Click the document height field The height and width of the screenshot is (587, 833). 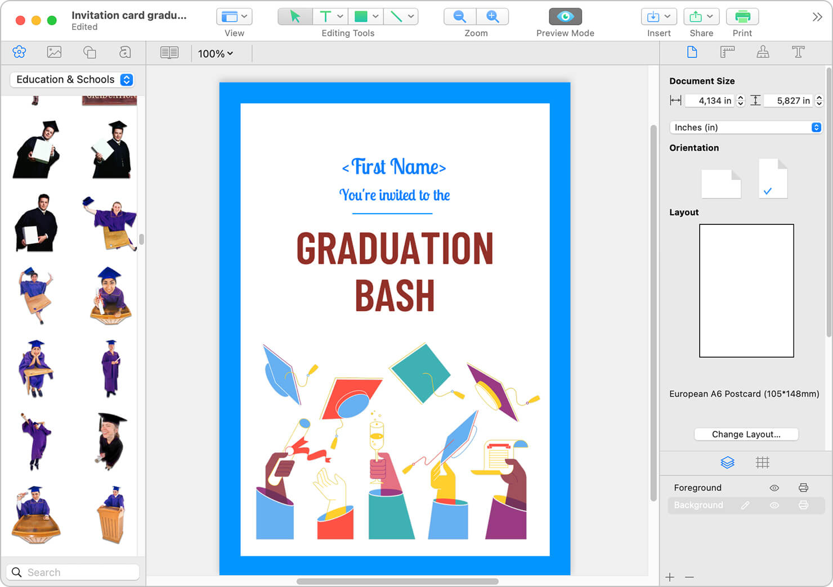coord(788,101)
